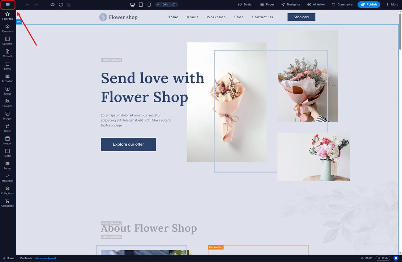
Task: Switch to mobile preview mode
Action: tap(149, 4)
